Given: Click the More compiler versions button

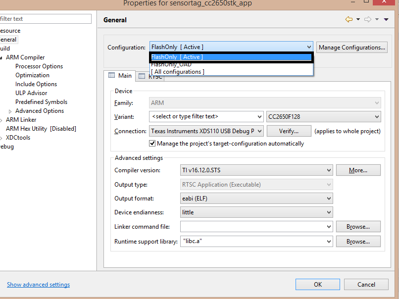Looking at the screenshot, I should [x=358, y=170].
